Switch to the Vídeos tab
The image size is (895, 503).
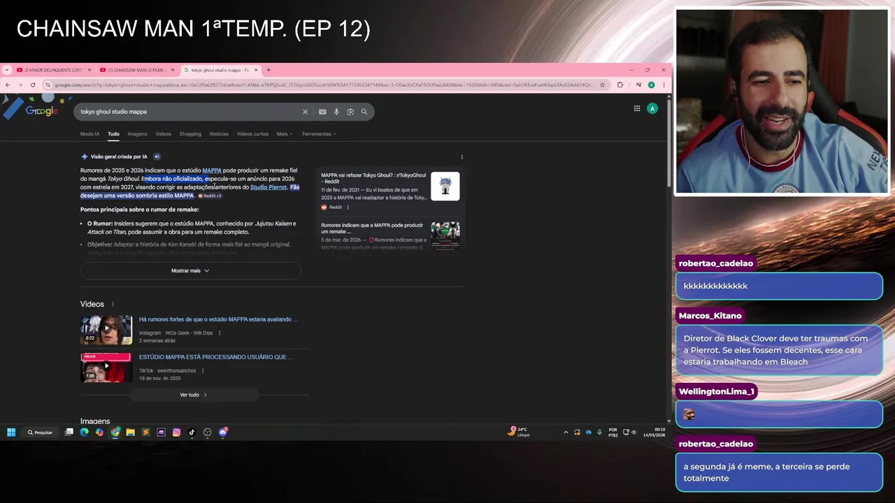pyautogui.click(x=163, y=134)
